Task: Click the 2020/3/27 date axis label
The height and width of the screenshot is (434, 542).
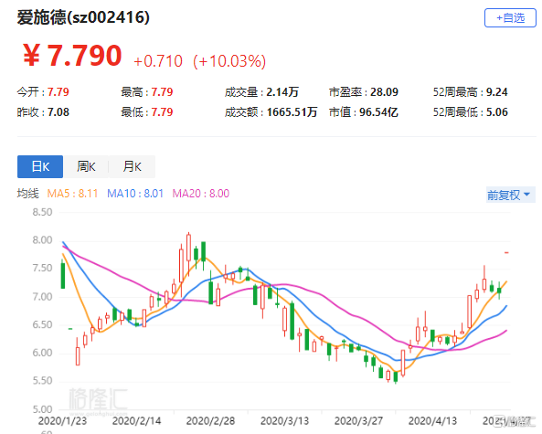Action: pos(358,421)
